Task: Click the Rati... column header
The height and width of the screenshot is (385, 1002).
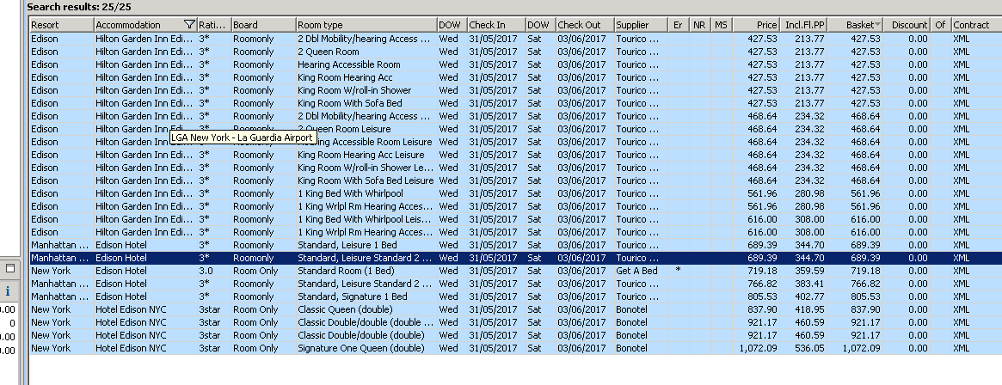Action: tap(214, 25)
